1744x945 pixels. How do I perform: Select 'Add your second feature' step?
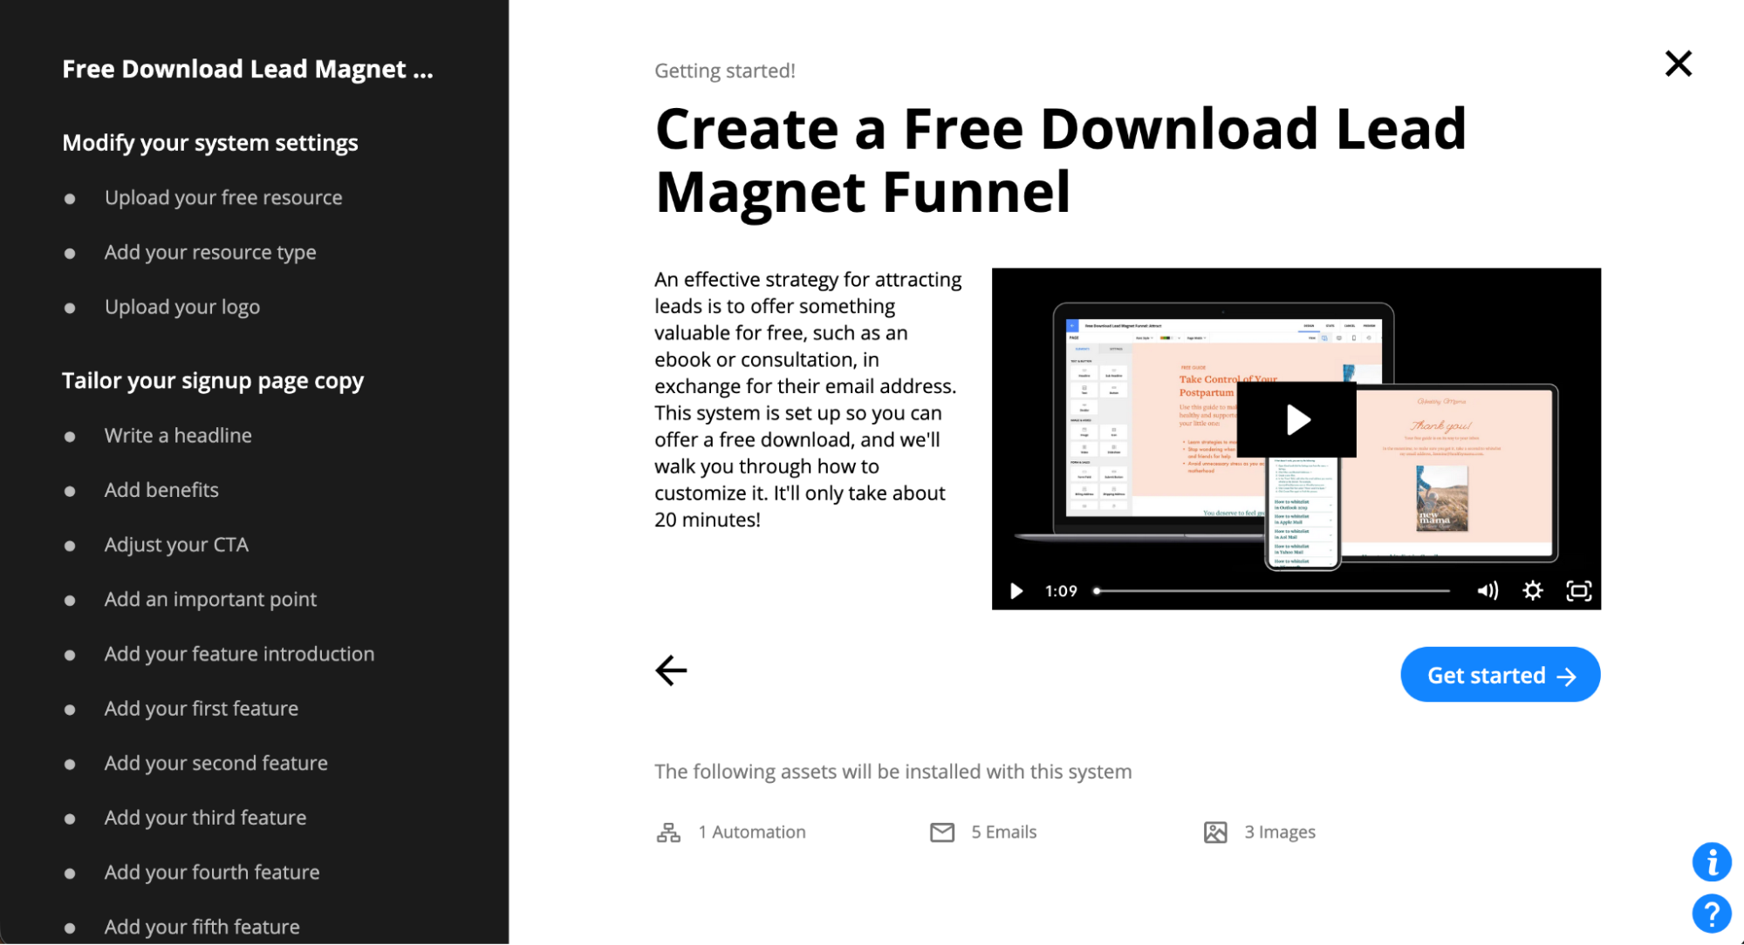pyautogui.click(x=216, y=764)
